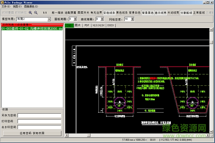
Task: Click 打印整图 in the toolbar
Action: (8, 13)
